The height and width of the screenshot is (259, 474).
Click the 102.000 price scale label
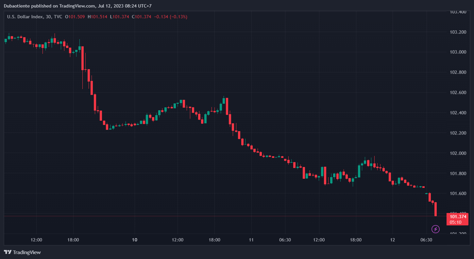[458, 153]
